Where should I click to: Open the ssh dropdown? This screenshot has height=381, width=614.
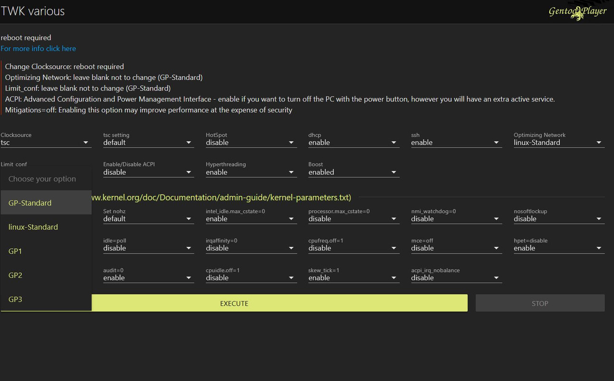pyautogui.click(x=457, y=142)
